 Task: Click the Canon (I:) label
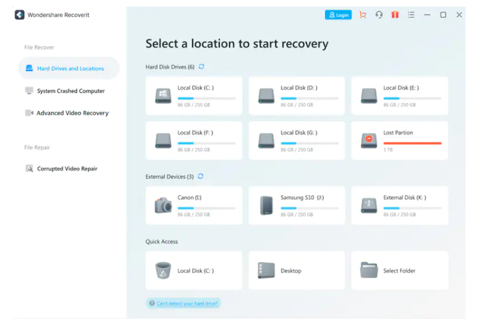(190, 197)
